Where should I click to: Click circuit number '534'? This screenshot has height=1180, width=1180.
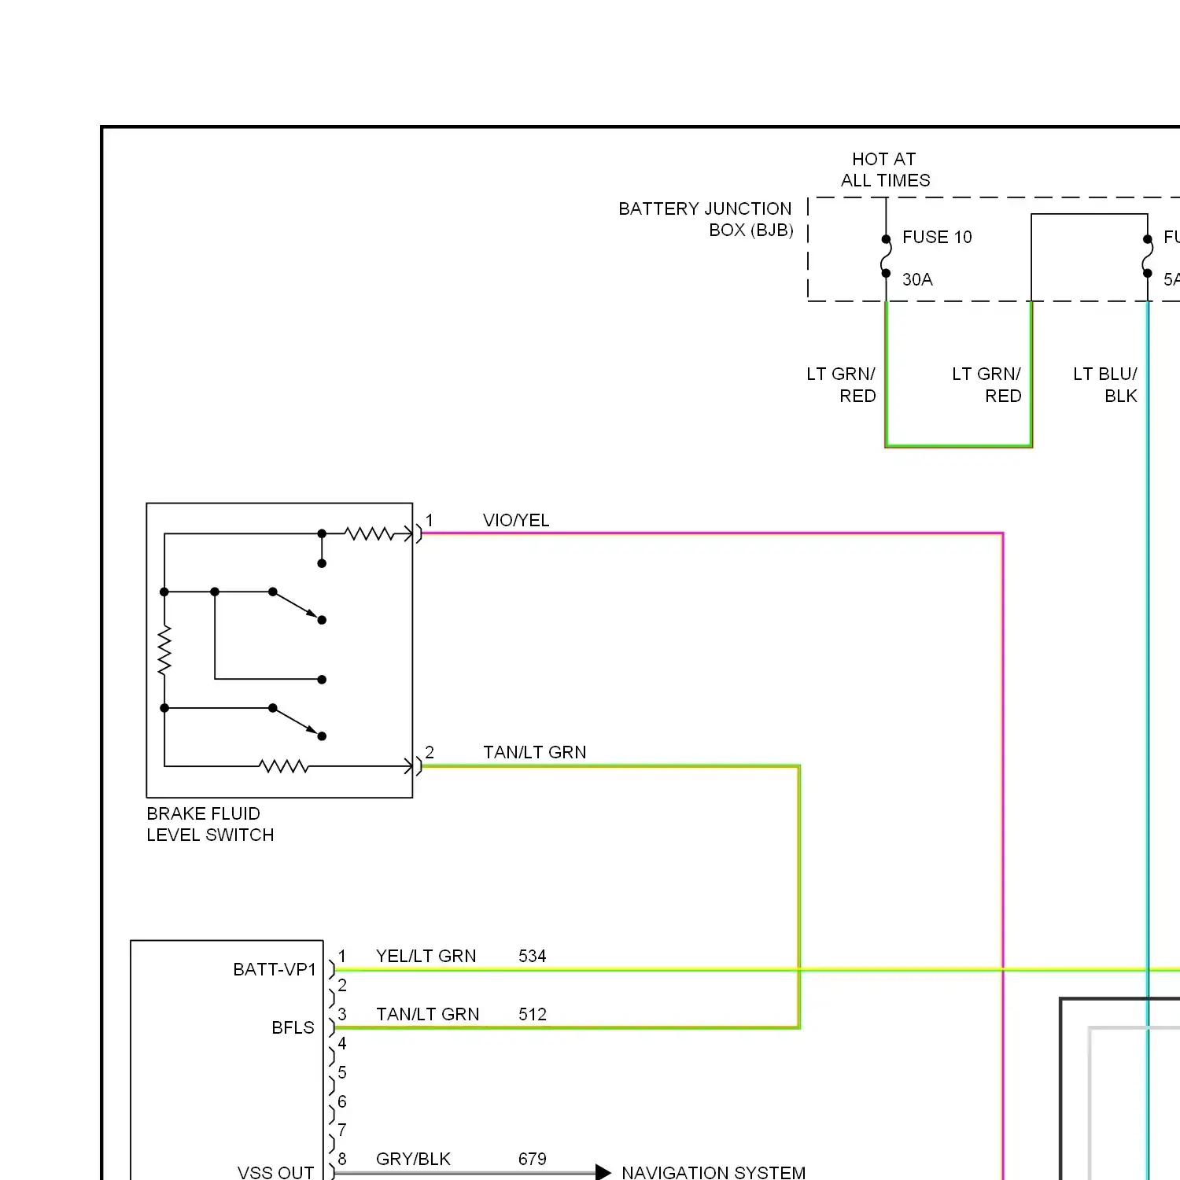pyautogui.click(x=533, y=956)
